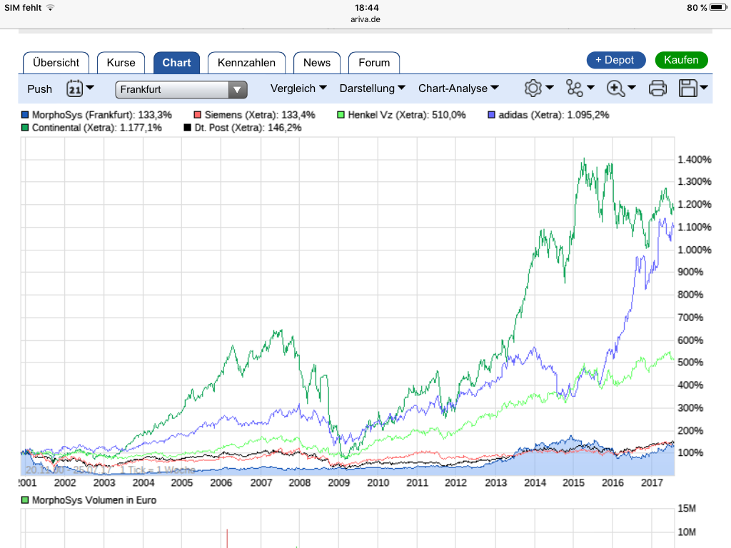Select the Chart tab
This screenshot has width=731, height=548.
(177, 63)
